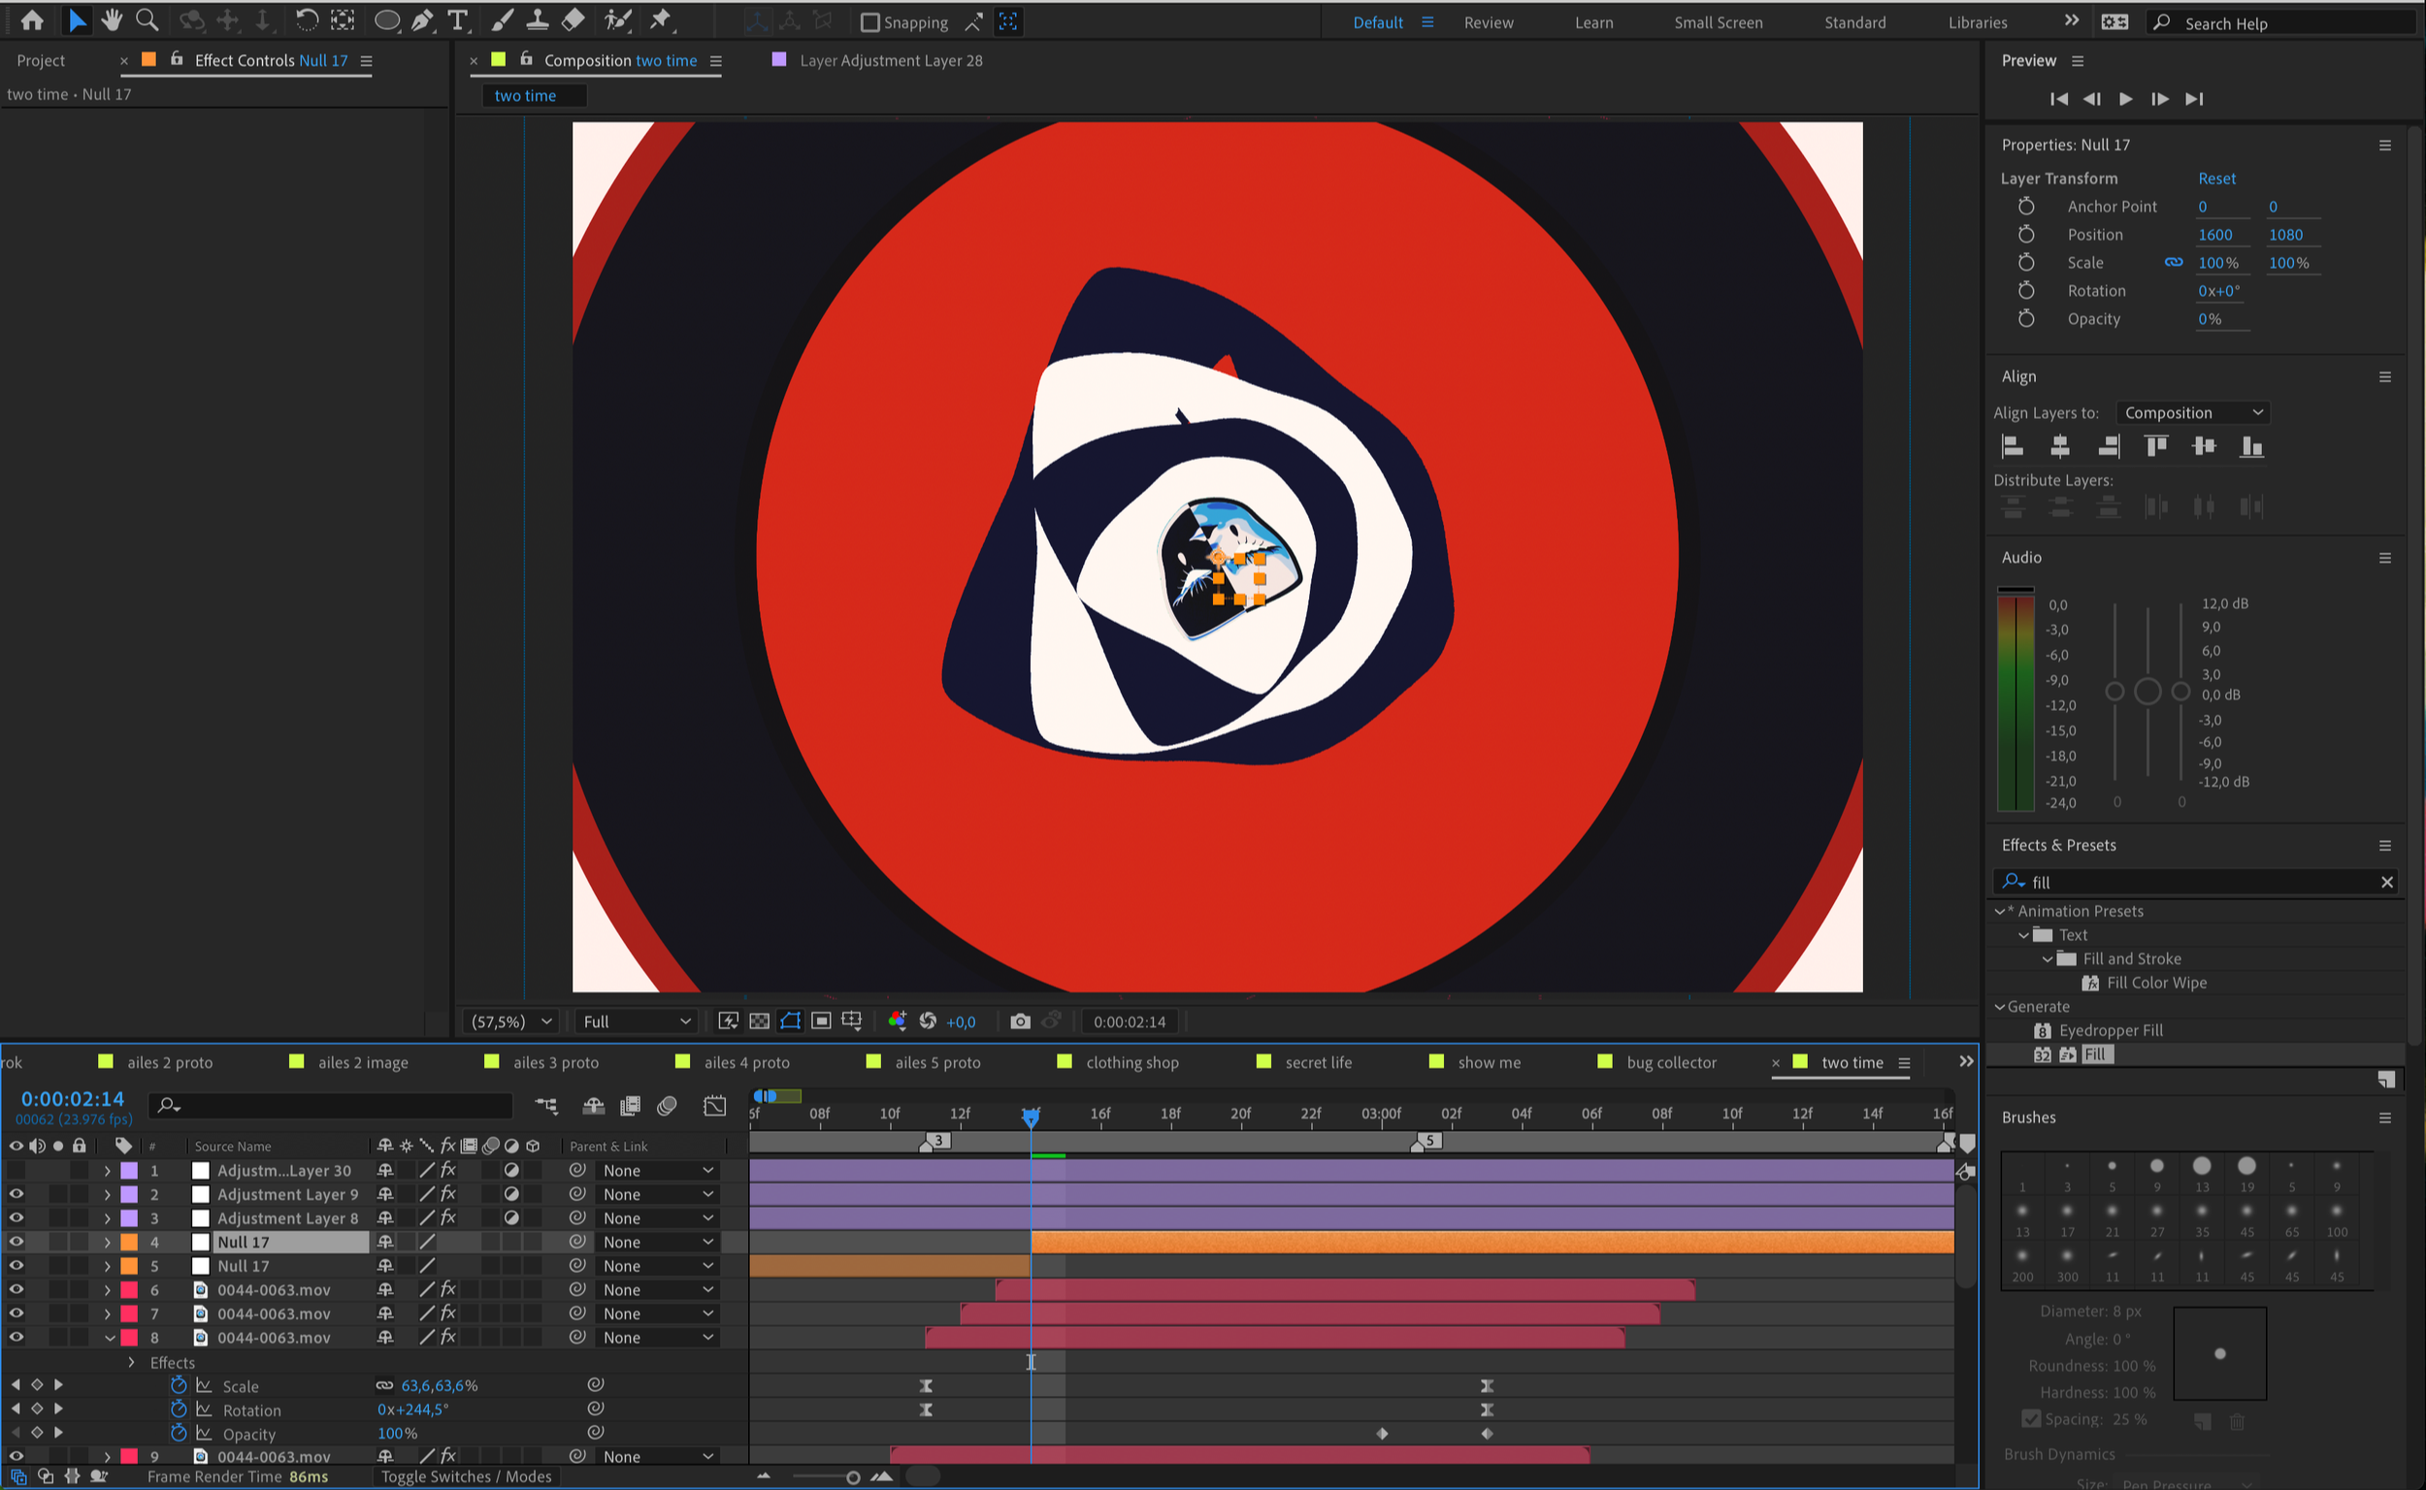This screenshot has width=2426, height=1490.
Task: Expand the Effects group under layer 8
Action: point(131,1362)
